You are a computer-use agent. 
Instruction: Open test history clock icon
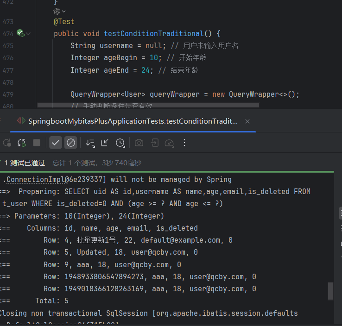point(120,143)
